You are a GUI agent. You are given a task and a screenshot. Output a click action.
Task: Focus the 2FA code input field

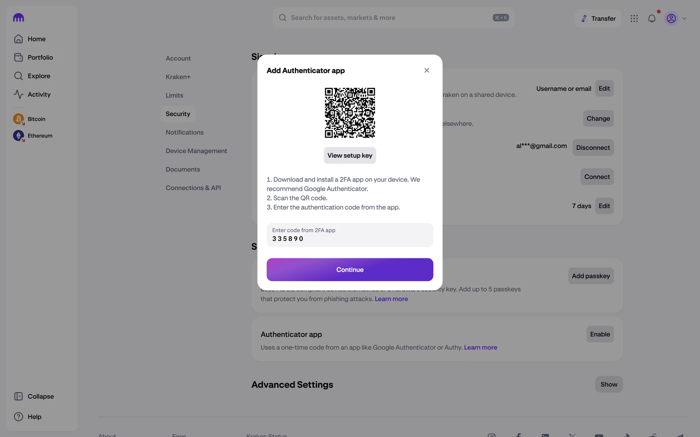350,235
